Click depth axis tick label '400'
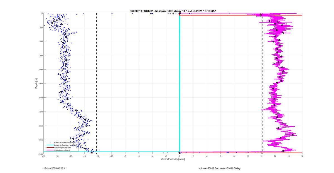Viewport: 334px width, 173px height. coord(41,70)
